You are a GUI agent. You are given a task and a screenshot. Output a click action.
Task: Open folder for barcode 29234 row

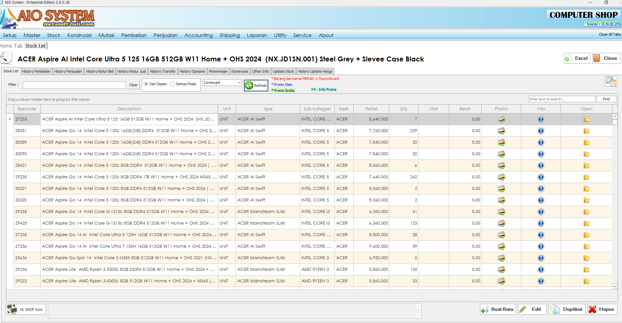(x=586, y=269)
